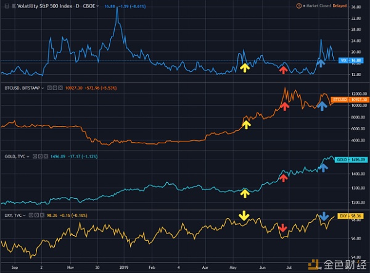Click the DXY 98.36 price label
The width and height of the screenshot is (370, 273).
click(350, 216)
